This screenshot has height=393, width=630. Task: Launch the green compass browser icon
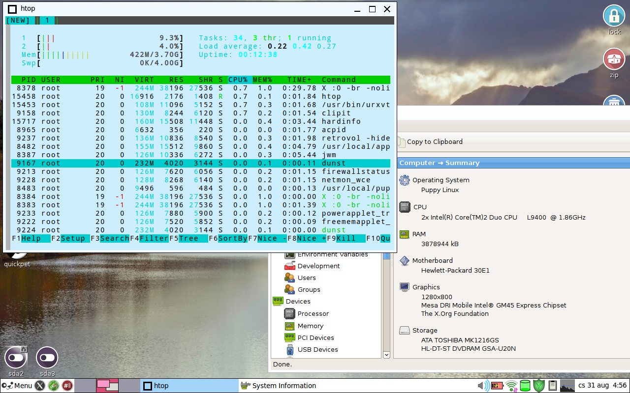coord(54,386)
